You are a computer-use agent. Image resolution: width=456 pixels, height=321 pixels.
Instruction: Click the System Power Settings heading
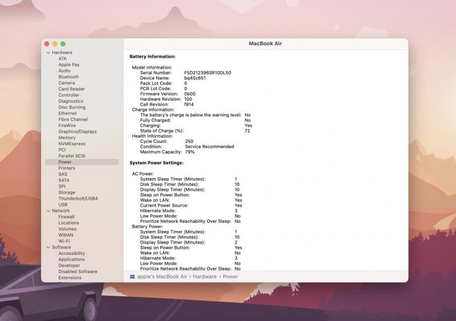156,163
